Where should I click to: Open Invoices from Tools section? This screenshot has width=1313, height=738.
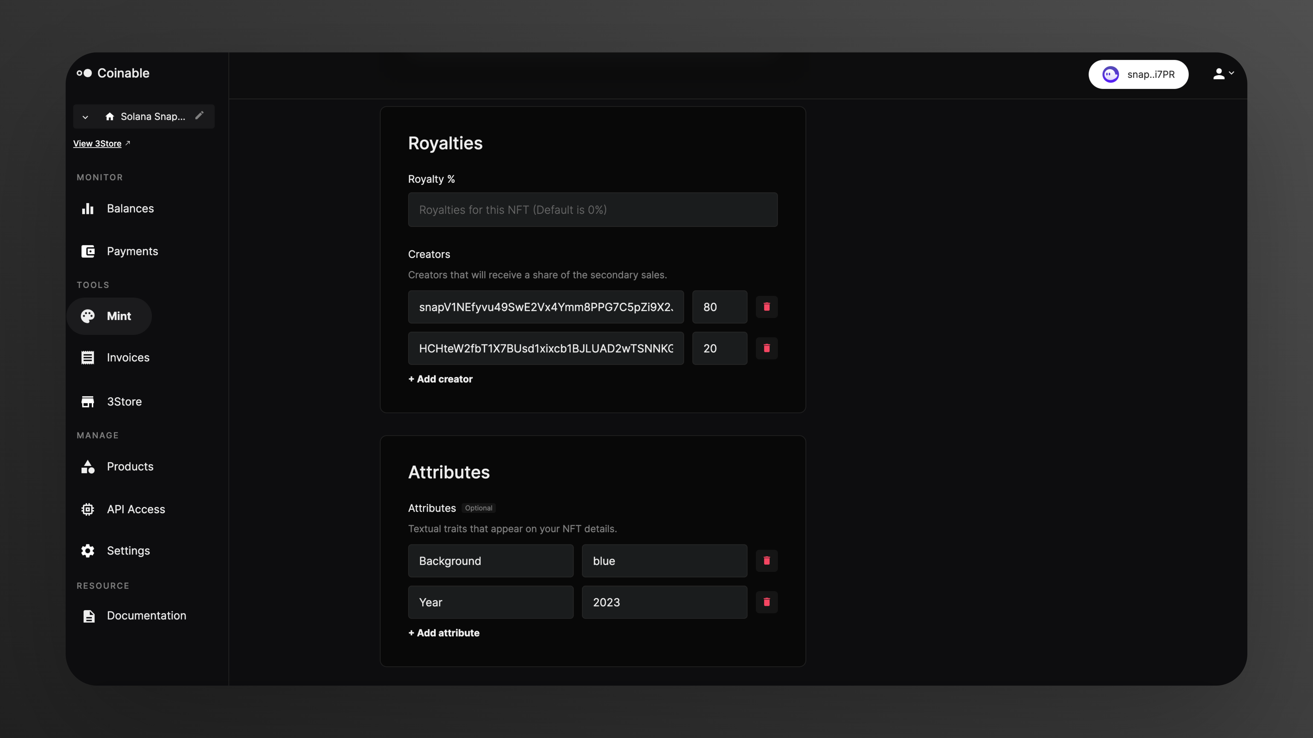tap(128, 358)
